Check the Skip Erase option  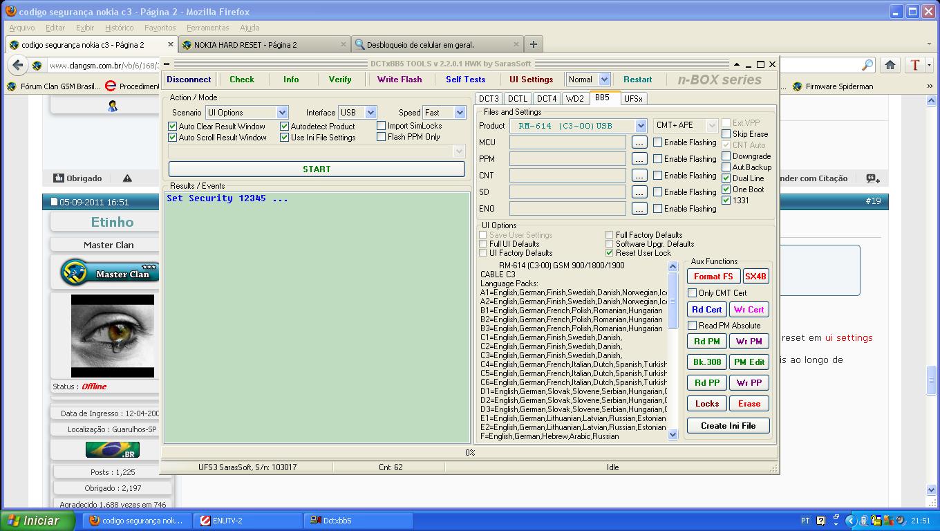click(726, 134)
